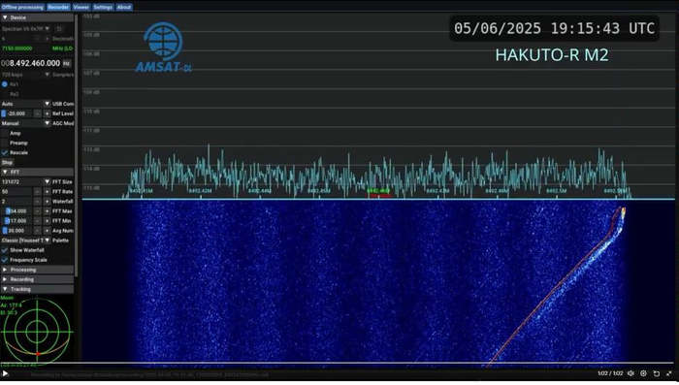The image size is (679, 385).
Task: Open the Palette dropdown
Action: 26,241
